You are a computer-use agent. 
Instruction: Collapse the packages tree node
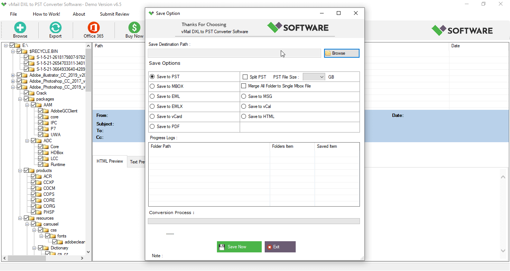click(21, 99)
